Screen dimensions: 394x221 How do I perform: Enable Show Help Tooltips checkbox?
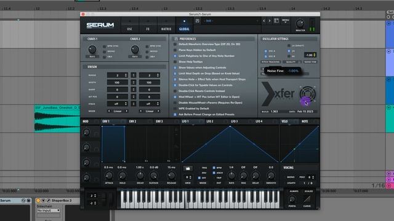[x=175, y=61]
